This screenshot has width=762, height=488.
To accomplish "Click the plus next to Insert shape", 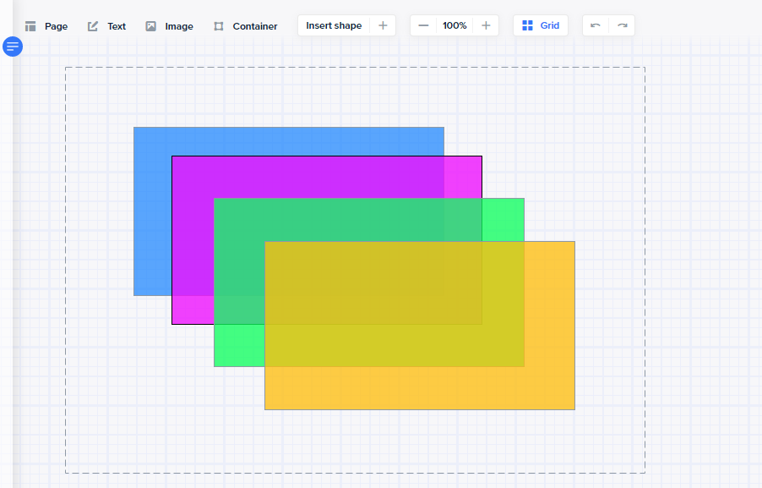I will coord(383,25).
